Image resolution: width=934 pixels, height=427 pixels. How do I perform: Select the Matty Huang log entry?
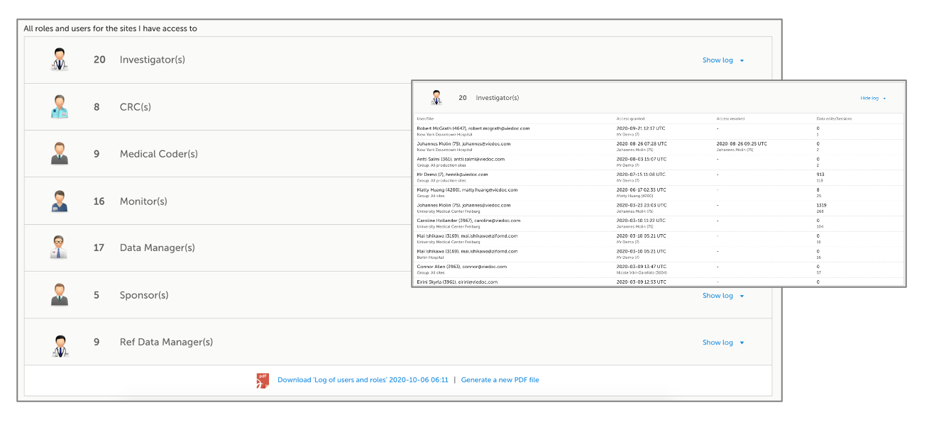point(467,190)
